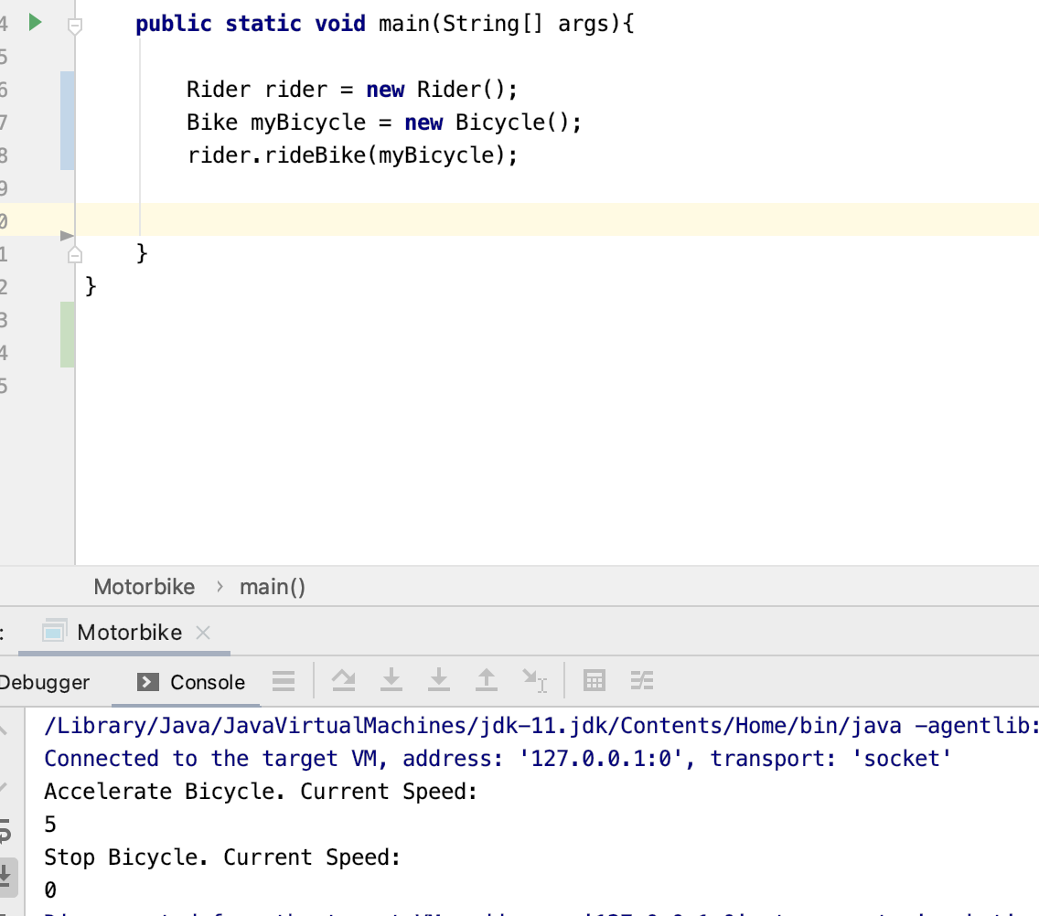This screenshot has width=1039, height=916.
Task: Click the Force Step Into icon
Action: [439, 681]
